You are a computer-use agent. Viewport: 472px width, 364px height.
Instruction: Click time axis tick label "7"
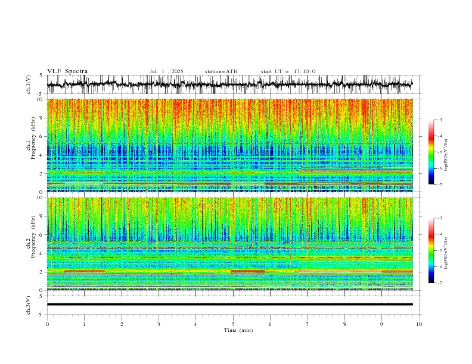coord(308,324)
